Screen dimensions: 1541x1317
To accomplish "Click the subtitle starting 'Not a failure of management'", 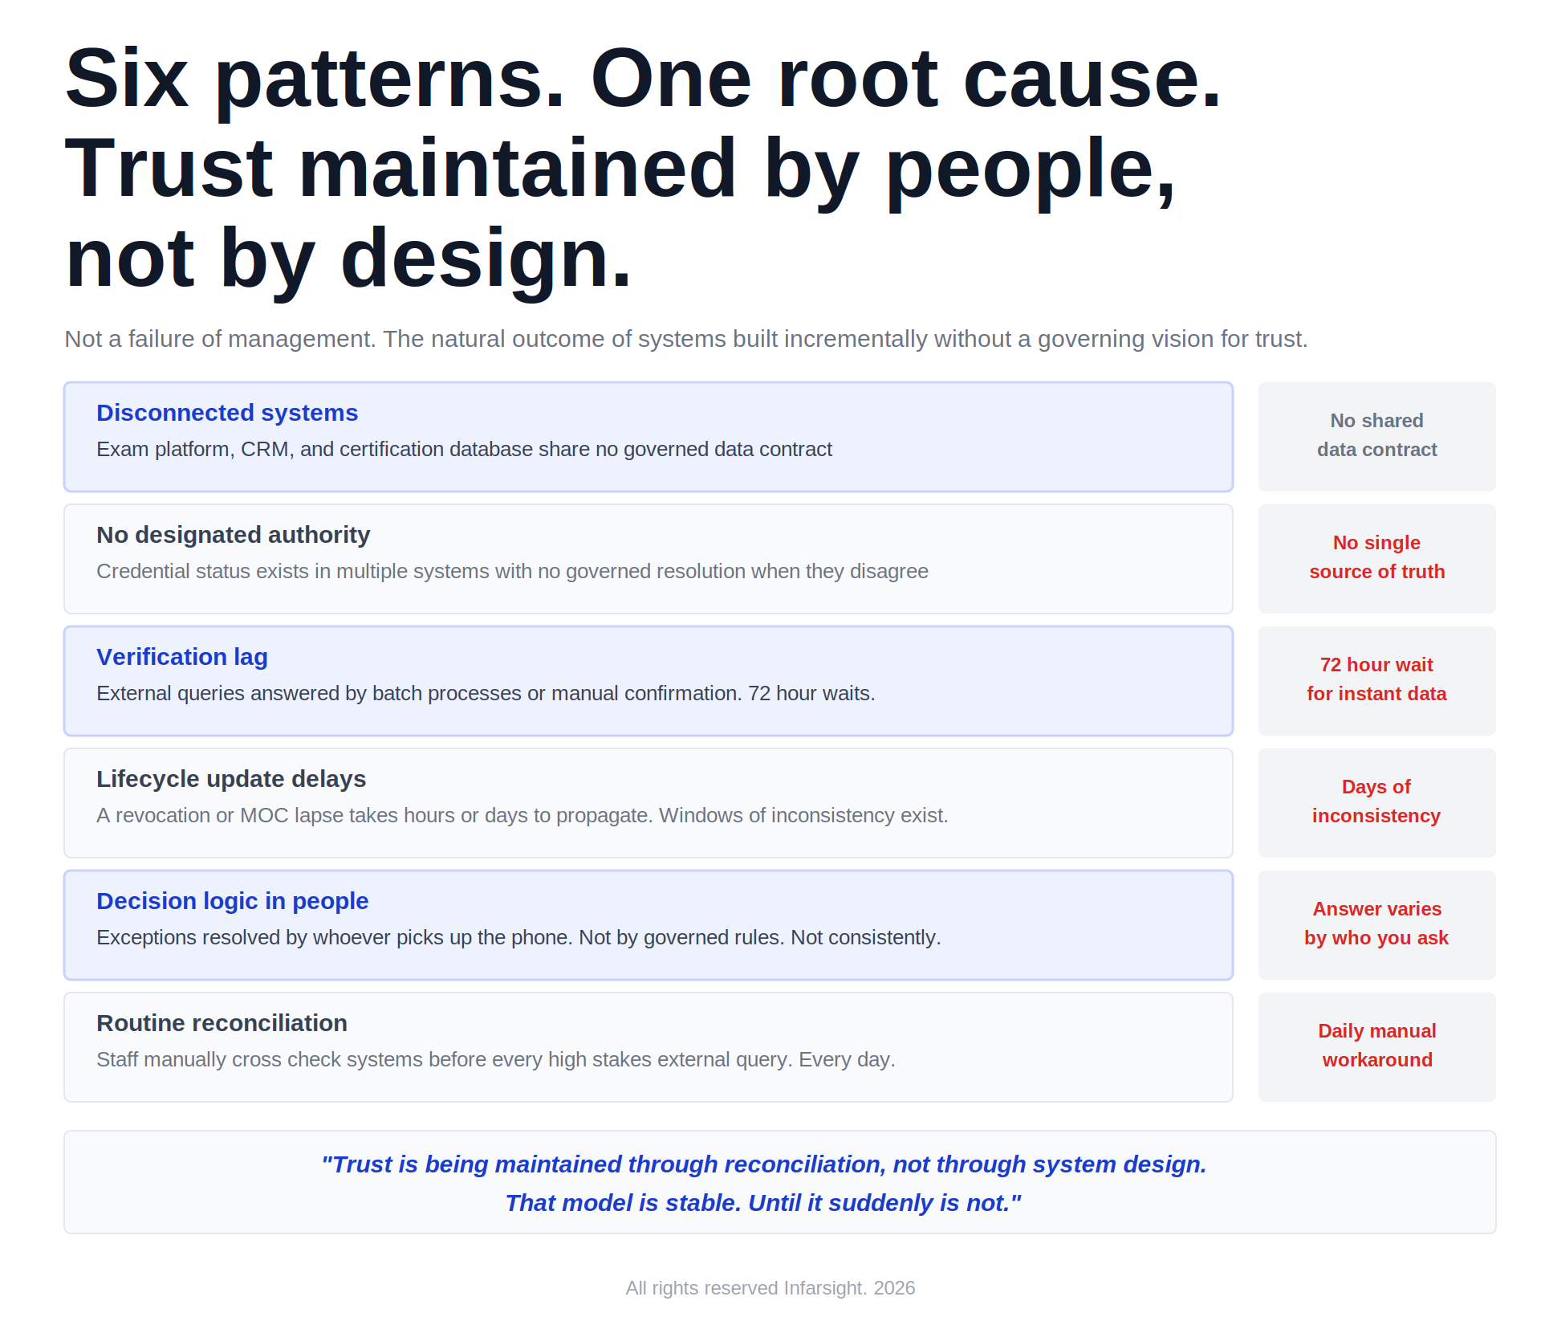I will pos(686,339).
